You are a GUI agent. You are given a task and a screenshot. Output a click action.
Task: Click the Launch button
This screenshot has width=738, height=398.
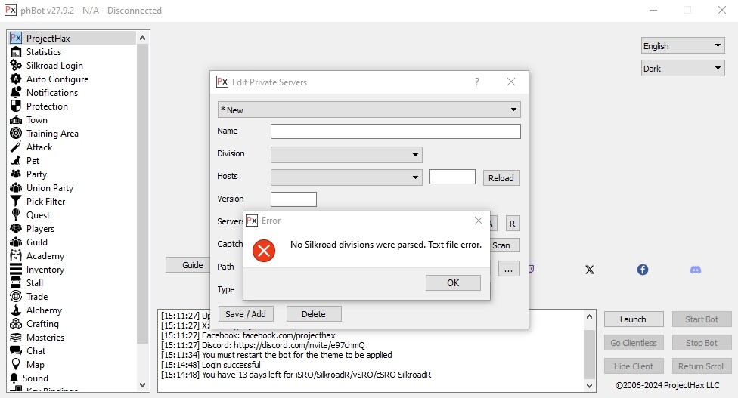633,319
